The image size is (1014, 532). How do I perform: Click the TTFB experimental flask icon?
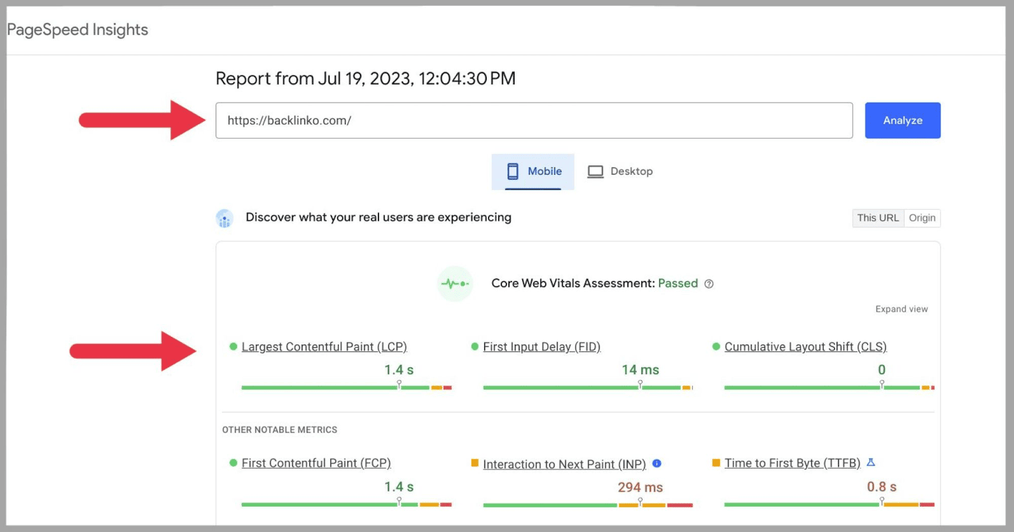(871, 463)
